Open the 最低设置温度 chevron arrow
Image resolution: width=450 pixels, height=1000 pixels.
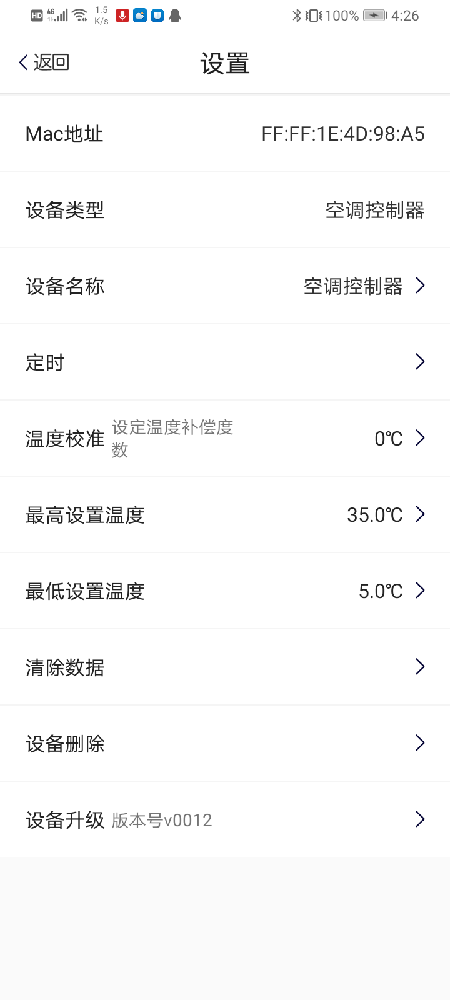point(420,591)
